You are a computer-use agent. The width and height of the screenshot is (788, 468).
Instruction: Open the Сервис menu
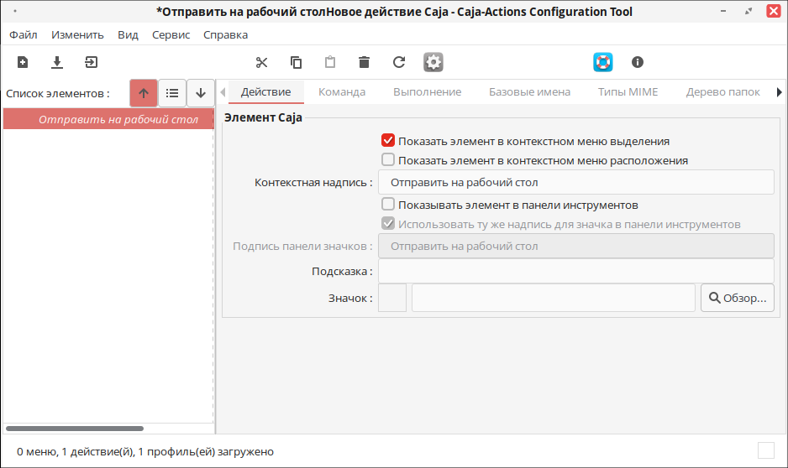click(x=171, y=34)
